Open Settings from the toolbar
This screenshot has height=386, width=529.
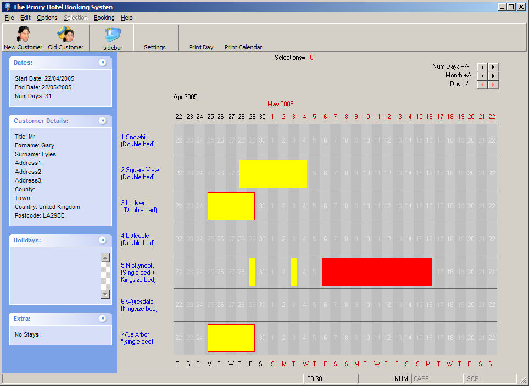pyautogui.click(x=155, y=47)
